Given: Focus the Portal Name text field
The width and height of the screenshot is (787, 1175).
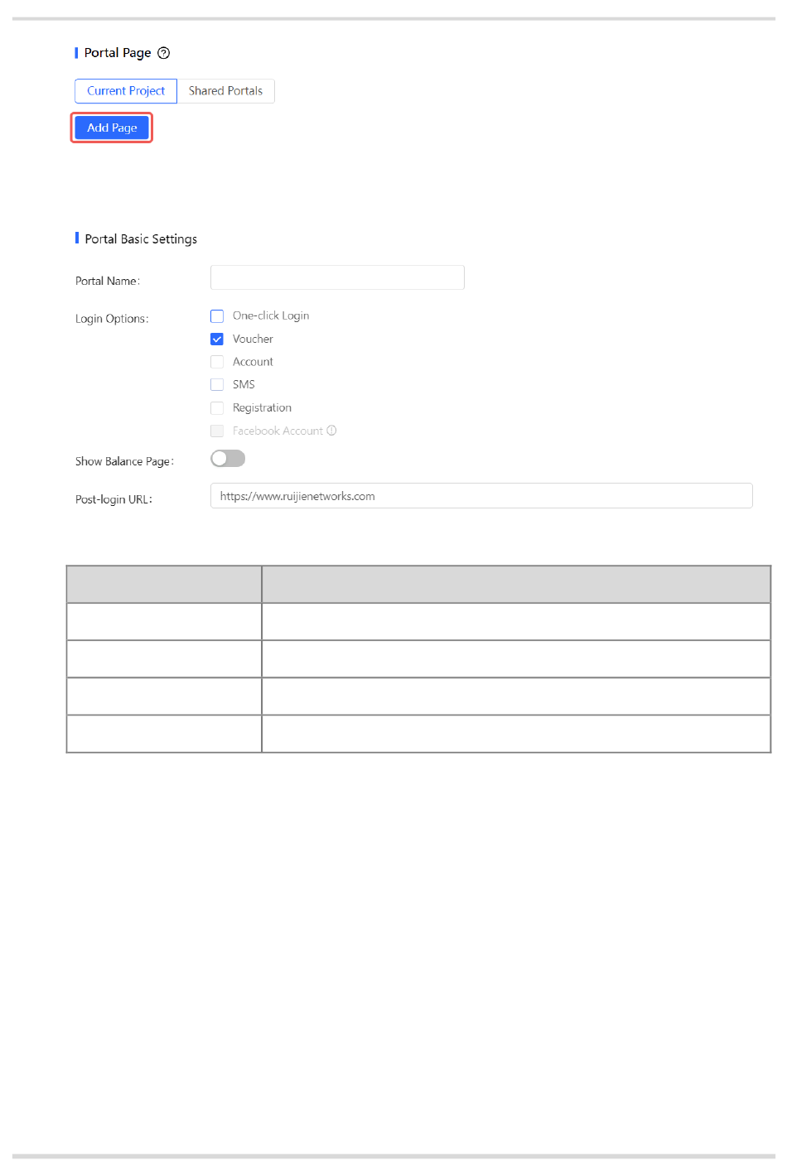Looking at the screenshot, I should [337, 277].
